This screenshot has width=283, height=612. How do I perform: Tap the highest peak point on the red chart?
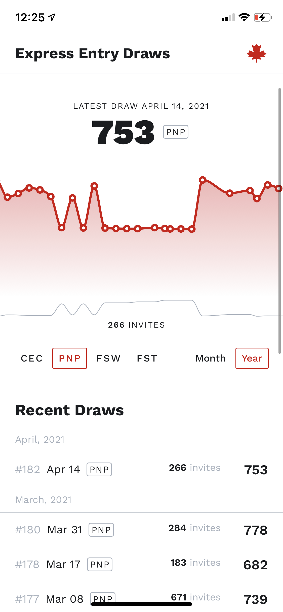pyautogui.click(x=203, y=180)
